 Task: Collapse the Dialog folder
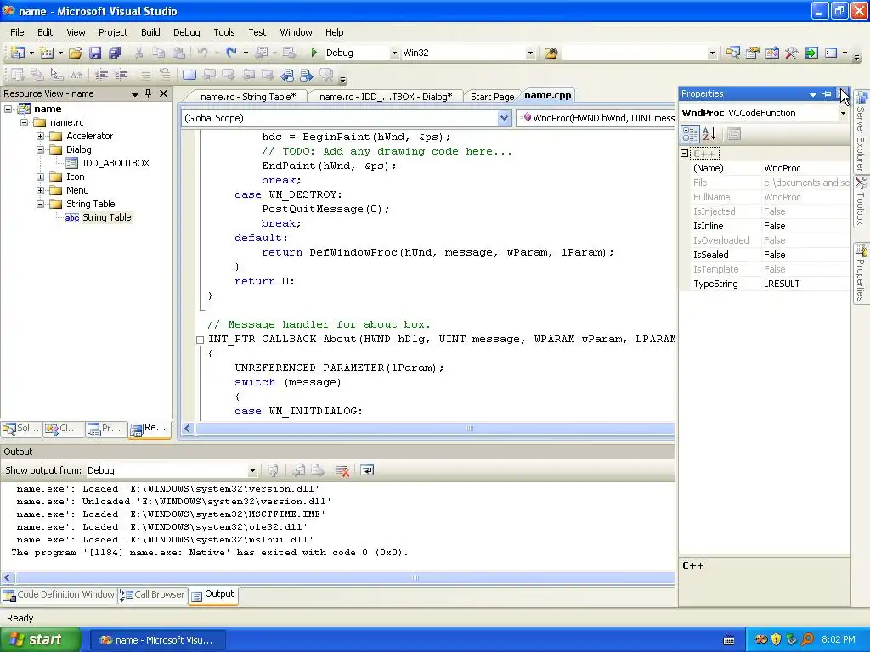(x=41, y=149)
